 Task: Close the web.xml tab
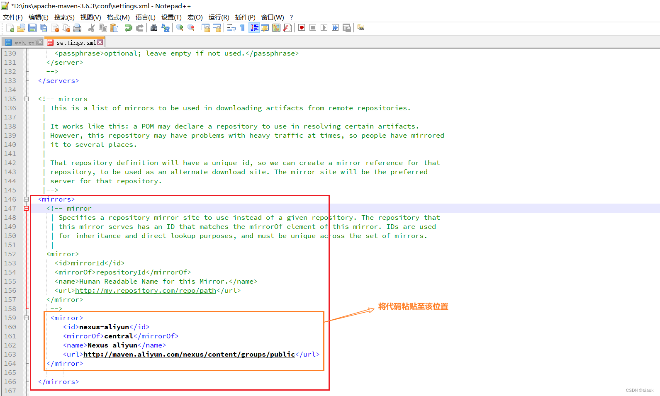point(40,42)
